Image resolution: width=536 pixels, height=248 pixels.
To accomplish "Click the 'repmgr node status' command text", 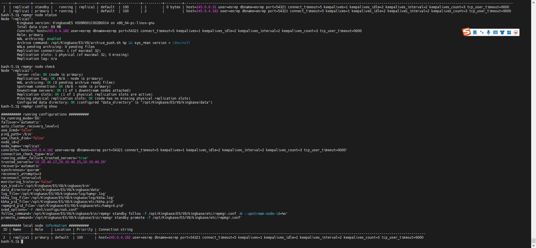I will 39,15.
